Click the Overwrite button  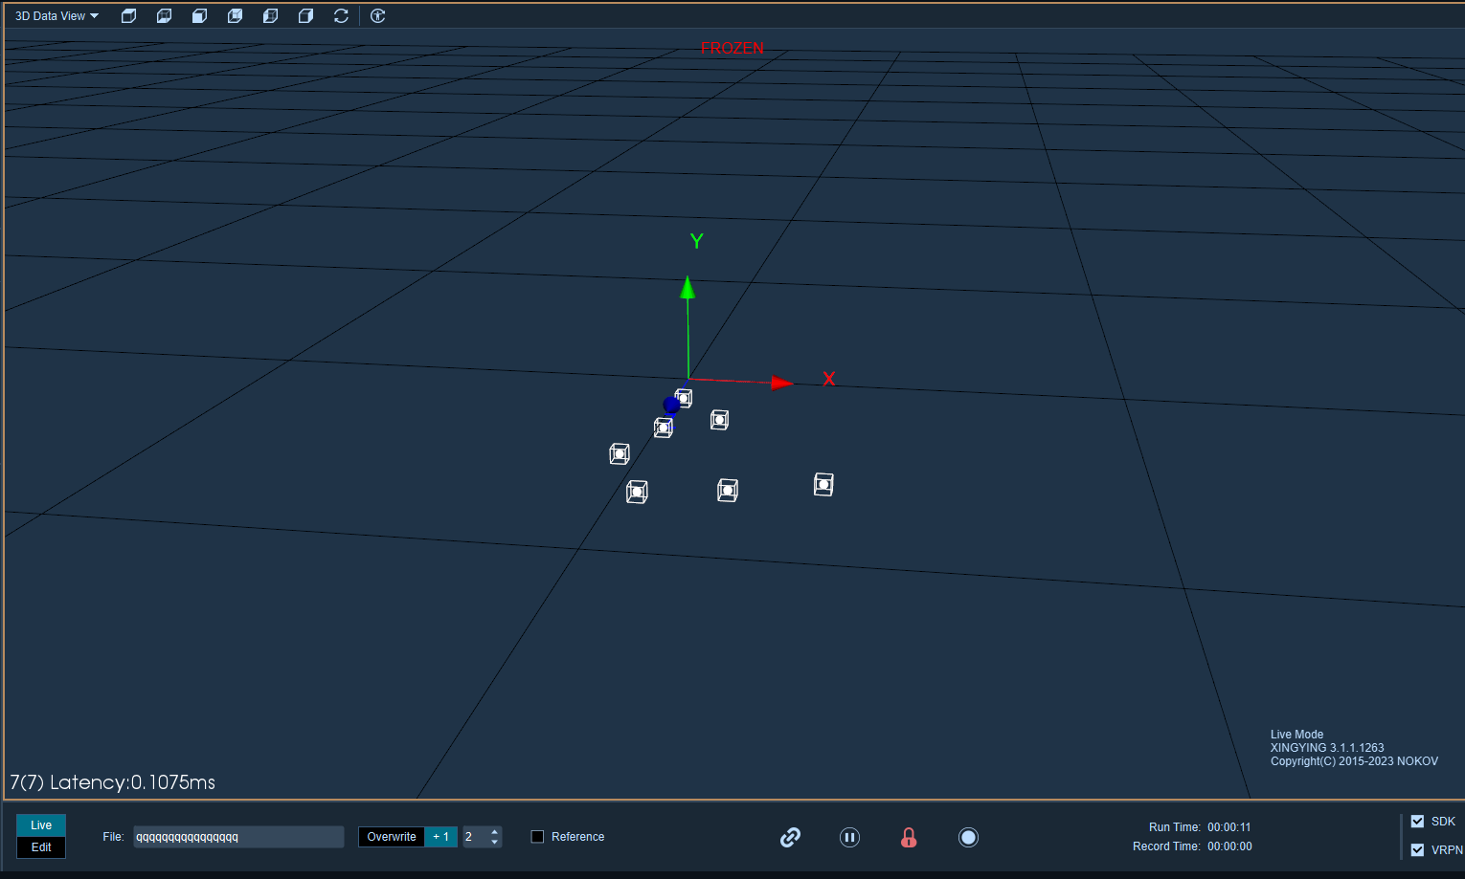pyautogui.click(x=392, y=837)
